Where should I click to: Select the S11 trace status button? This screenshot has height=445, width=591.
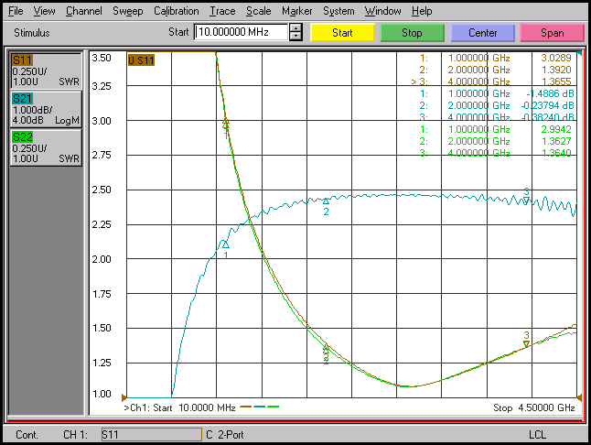coord(46,71)
